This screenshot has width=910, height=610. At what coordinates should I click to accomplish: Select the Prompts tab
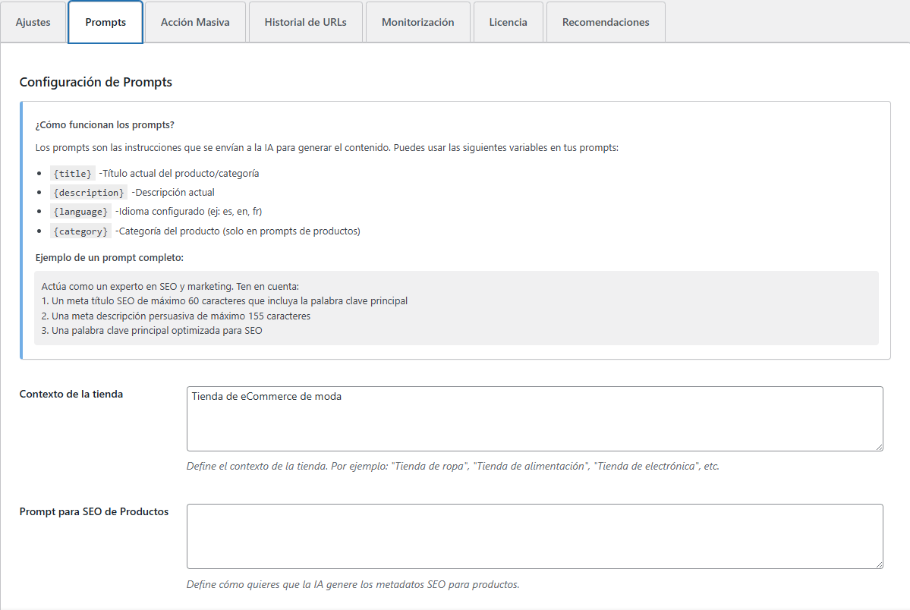(105, 22)
